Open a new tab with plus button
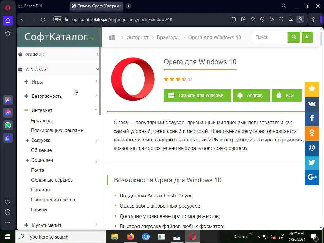Image resolution: width=324 pixels, height=243 pixels. click(128, 6)
